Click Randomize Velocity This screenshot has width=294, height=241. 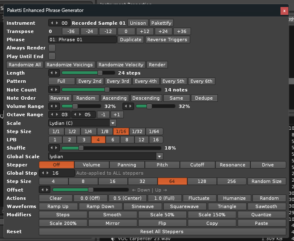coord(121,65)
